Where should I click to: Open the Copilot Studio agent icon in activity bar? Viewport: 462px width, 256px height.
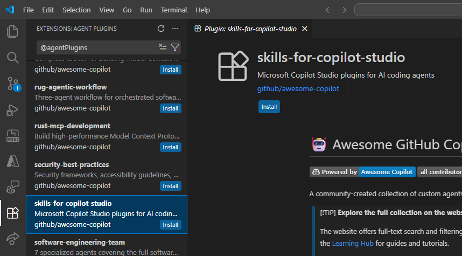tap(13, 187)
